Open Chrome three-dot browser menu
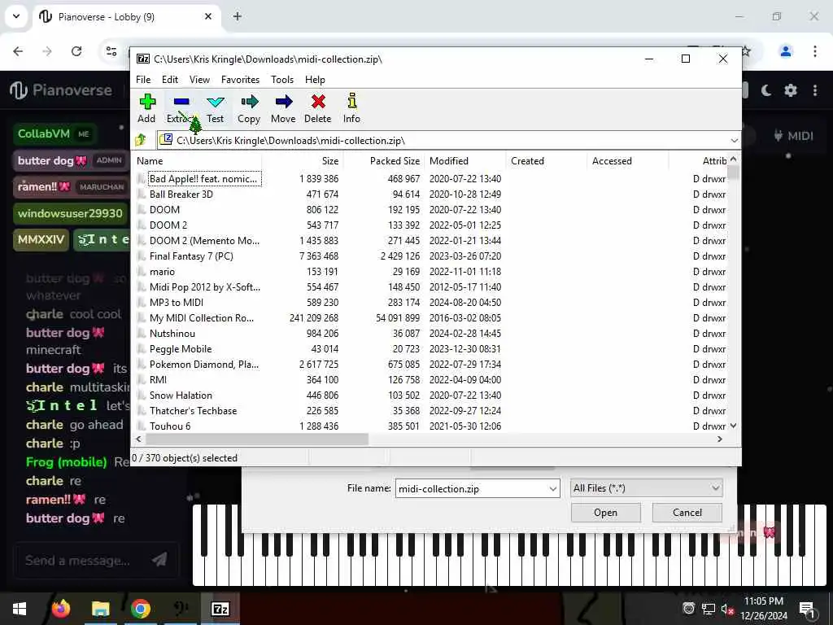The height and width of the screenshot is (625, 833). pos(815,51)
